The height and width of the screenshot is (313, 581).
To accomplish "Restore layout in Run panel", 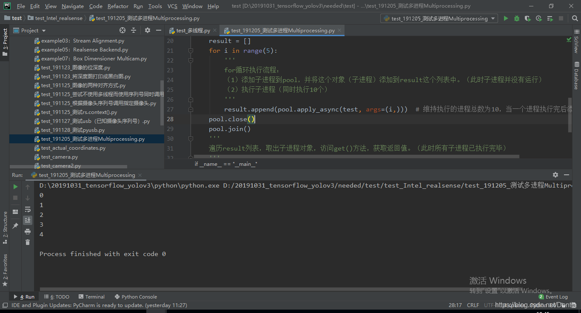I will (x=15, y=211).
